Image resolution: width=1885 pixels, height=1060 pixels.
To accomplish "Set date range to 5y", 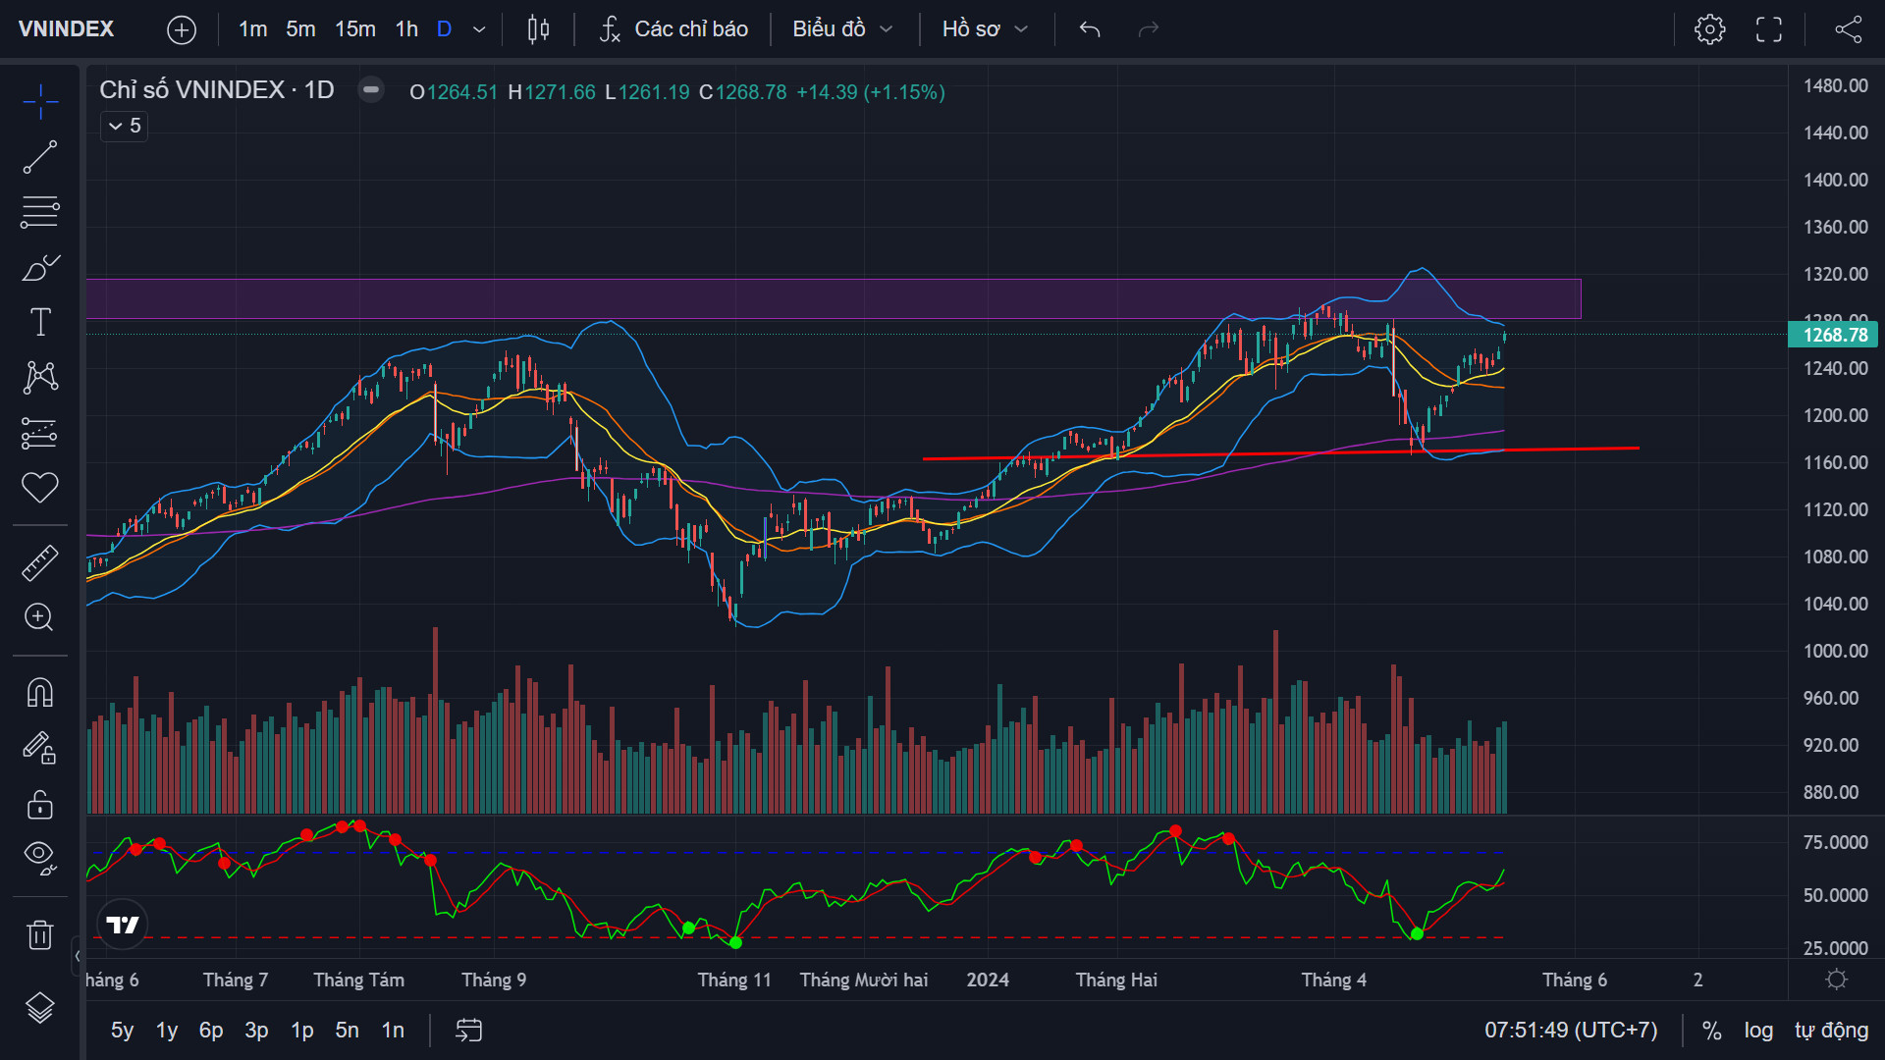I will click(x=122, y=1031).
